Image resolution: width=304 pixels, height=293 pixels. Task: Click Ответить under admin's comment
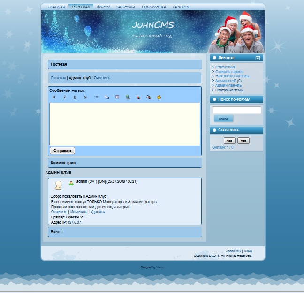click(59, 212)
